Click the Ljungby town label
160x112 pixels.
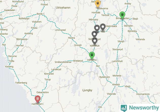point(87,90)
